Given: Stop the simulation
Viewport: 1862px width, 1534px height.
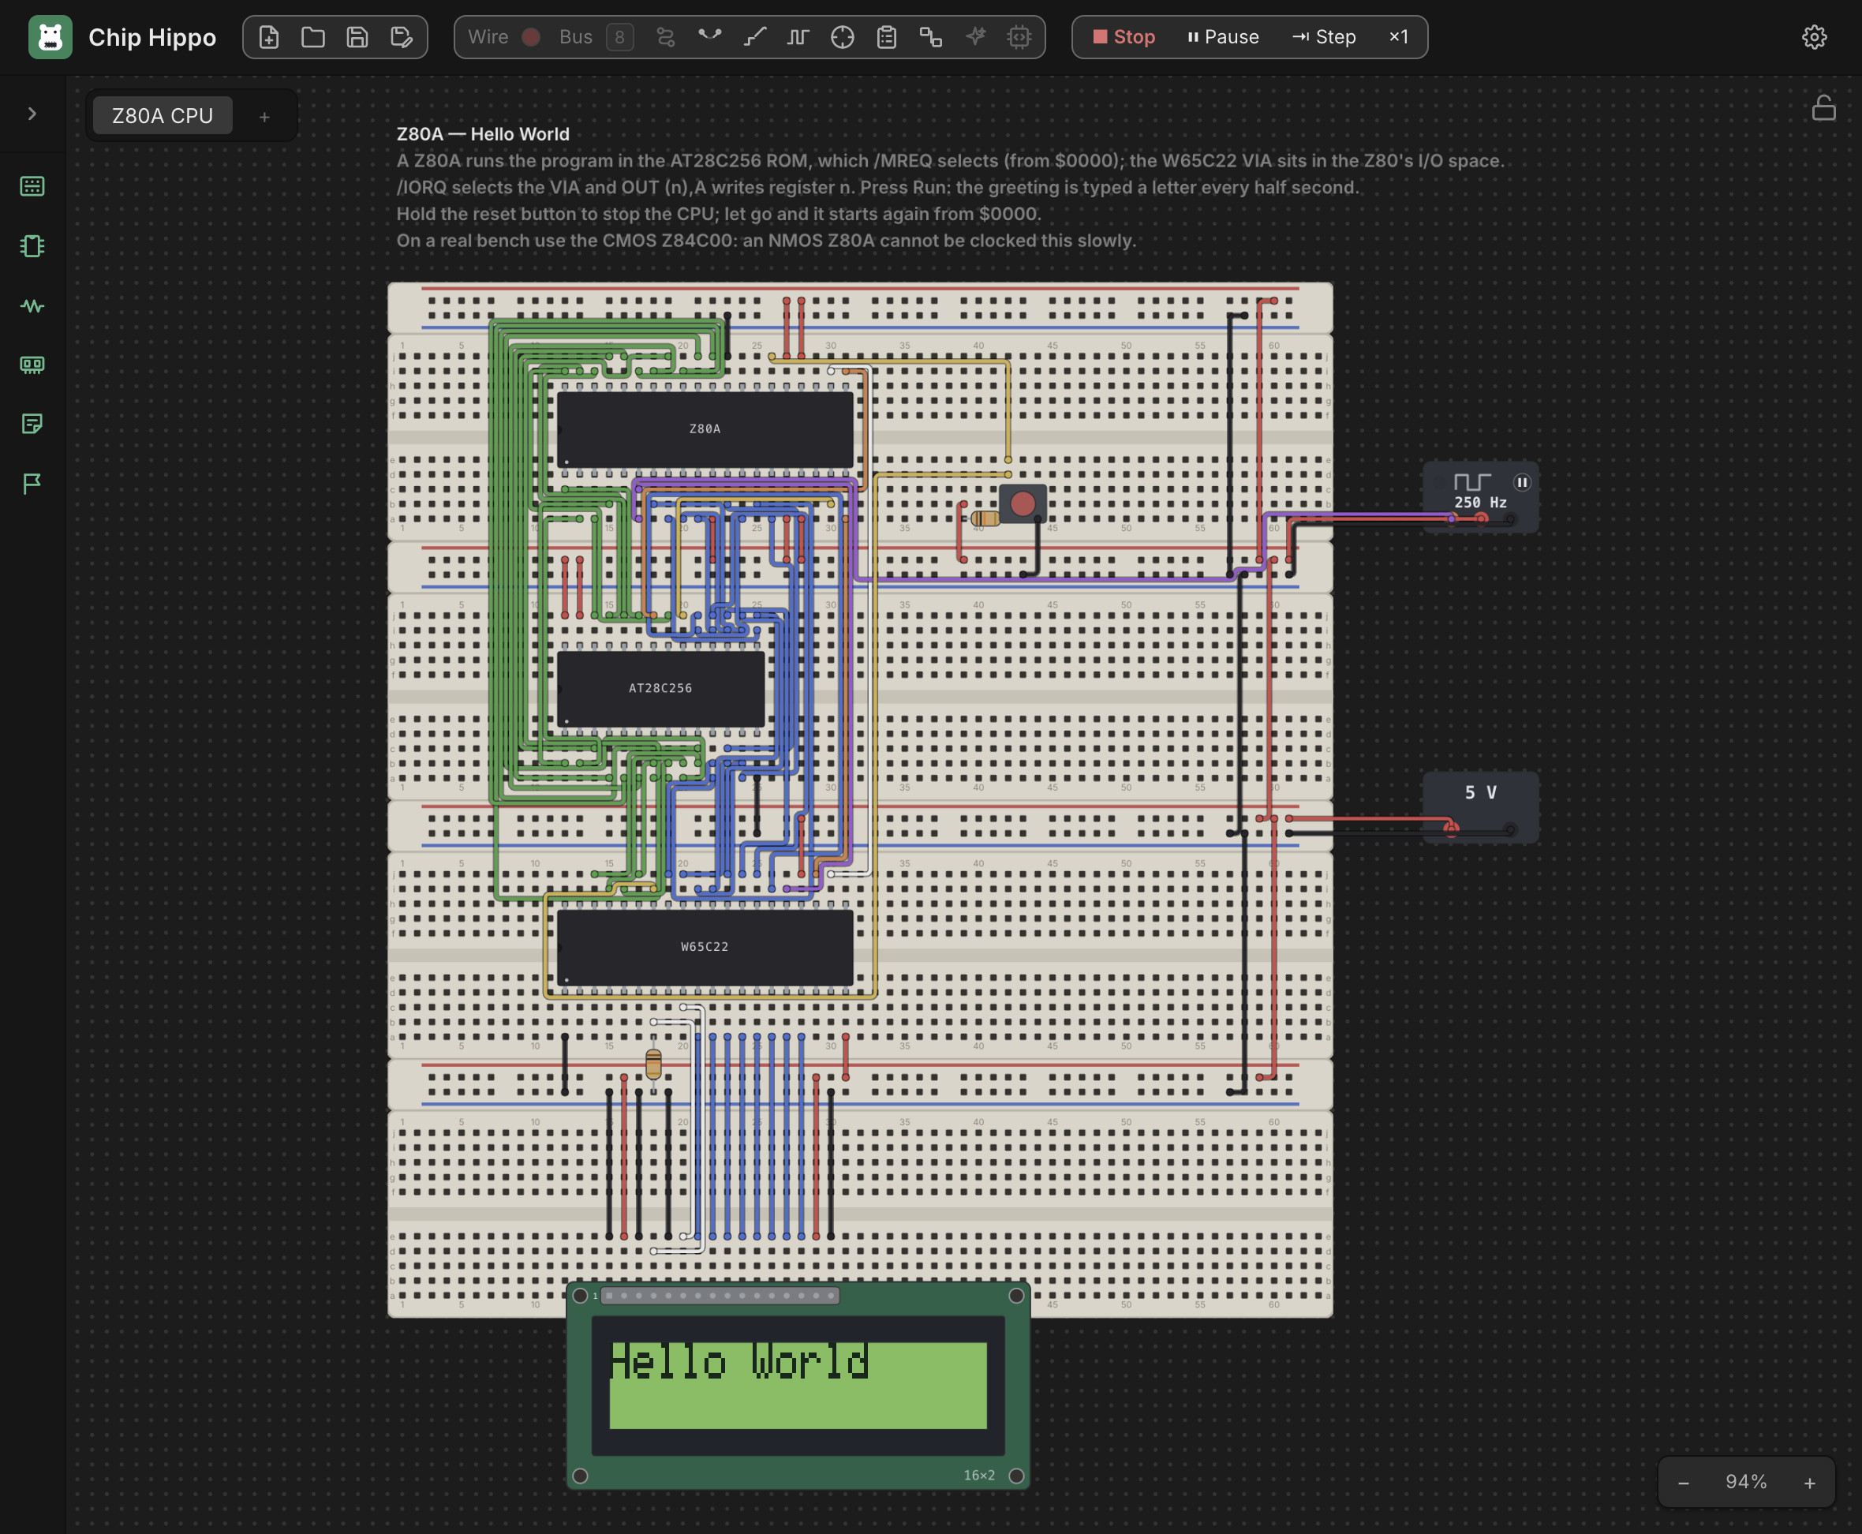Looking at the screenshot, I should click(x=1124, y=37).
